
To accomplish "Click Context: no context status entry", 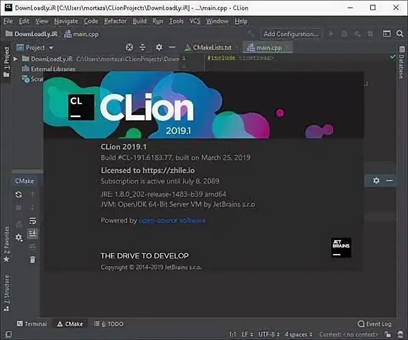I will [x=348, y=334].
